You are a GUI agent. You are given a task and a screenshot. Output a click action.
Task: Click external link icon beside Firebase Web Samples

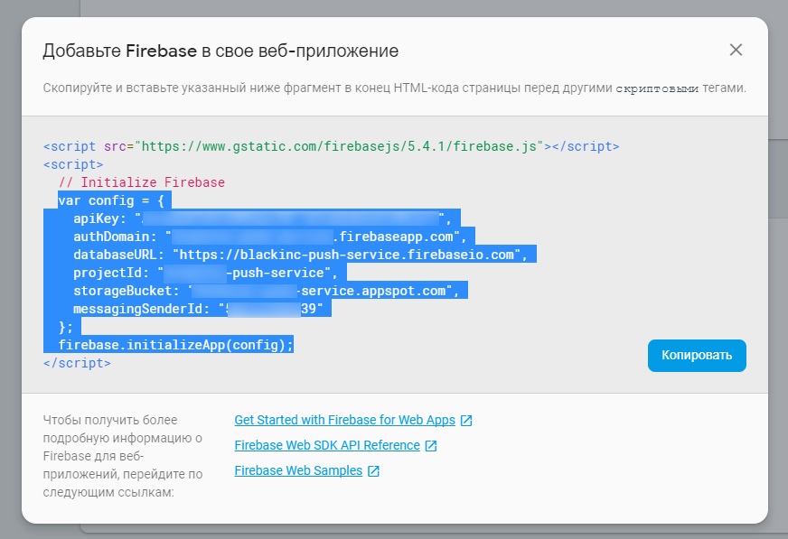373,470
